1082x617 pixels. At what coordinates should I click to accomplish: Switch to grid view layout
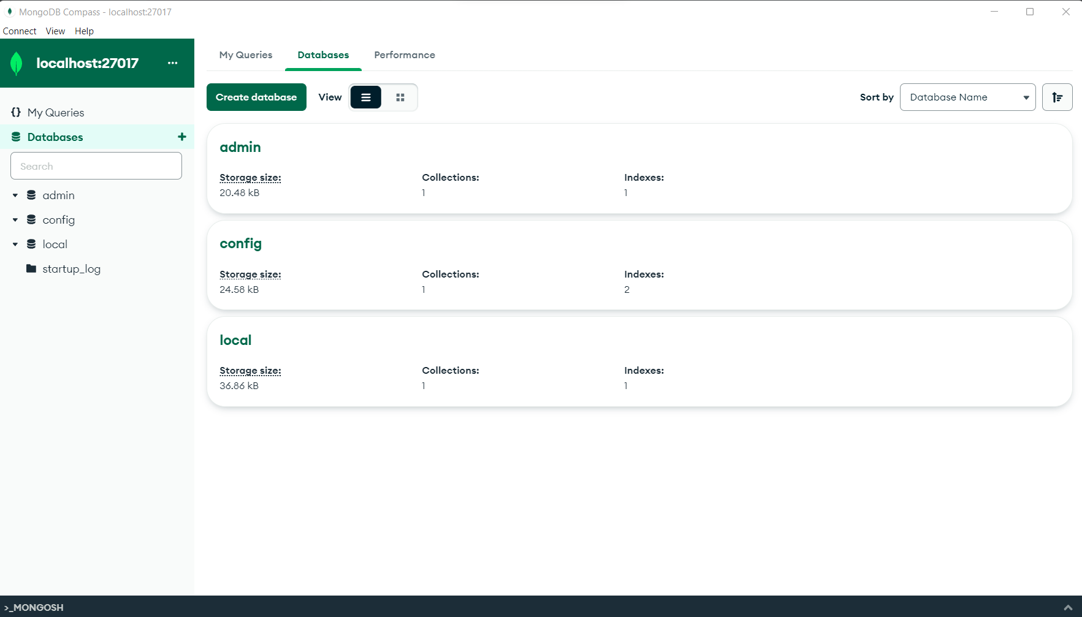point(400,97)
